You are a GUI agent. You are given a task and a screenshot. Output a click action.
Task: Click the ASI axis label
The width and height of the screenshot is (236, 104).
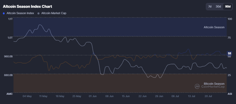230,94
